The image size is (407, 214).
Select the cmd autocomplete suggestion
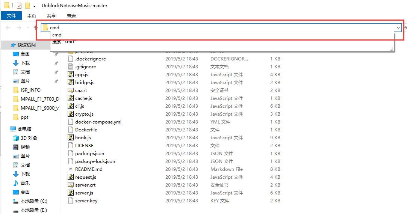tap(57, 35)
